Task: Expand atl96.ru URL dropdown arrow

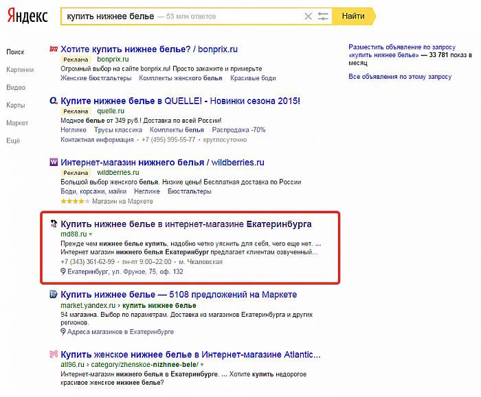Action: (202, 365)
